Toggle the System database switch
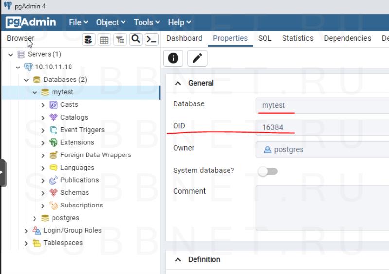Viewport: 389px width, 274px height. coord(267,171)
